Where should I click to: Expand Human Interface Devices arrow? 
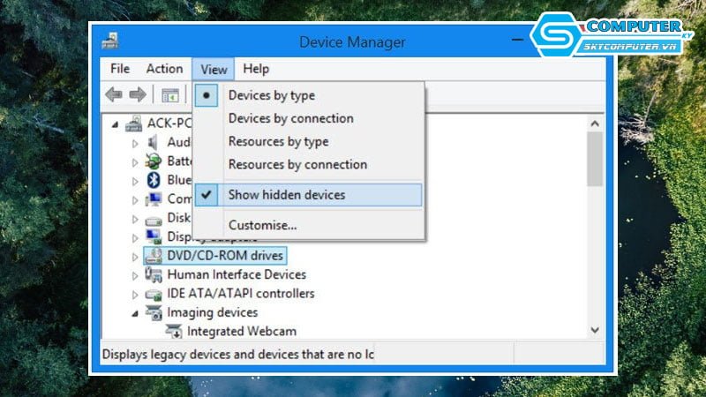[135, 276]
